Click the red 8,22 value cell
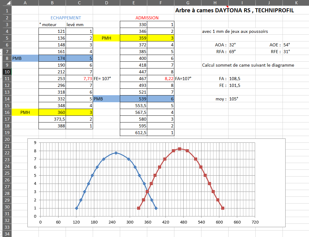 (161, 79)
